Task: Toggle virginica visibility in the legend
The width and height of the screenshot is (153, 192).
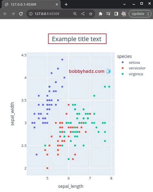Action: [132, 74]
